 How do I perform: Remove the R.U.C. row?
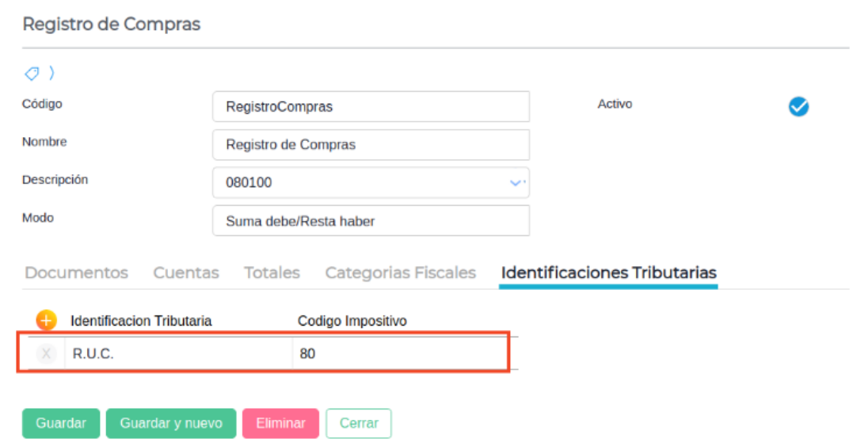pyautogui.click(x=46, y=354)
